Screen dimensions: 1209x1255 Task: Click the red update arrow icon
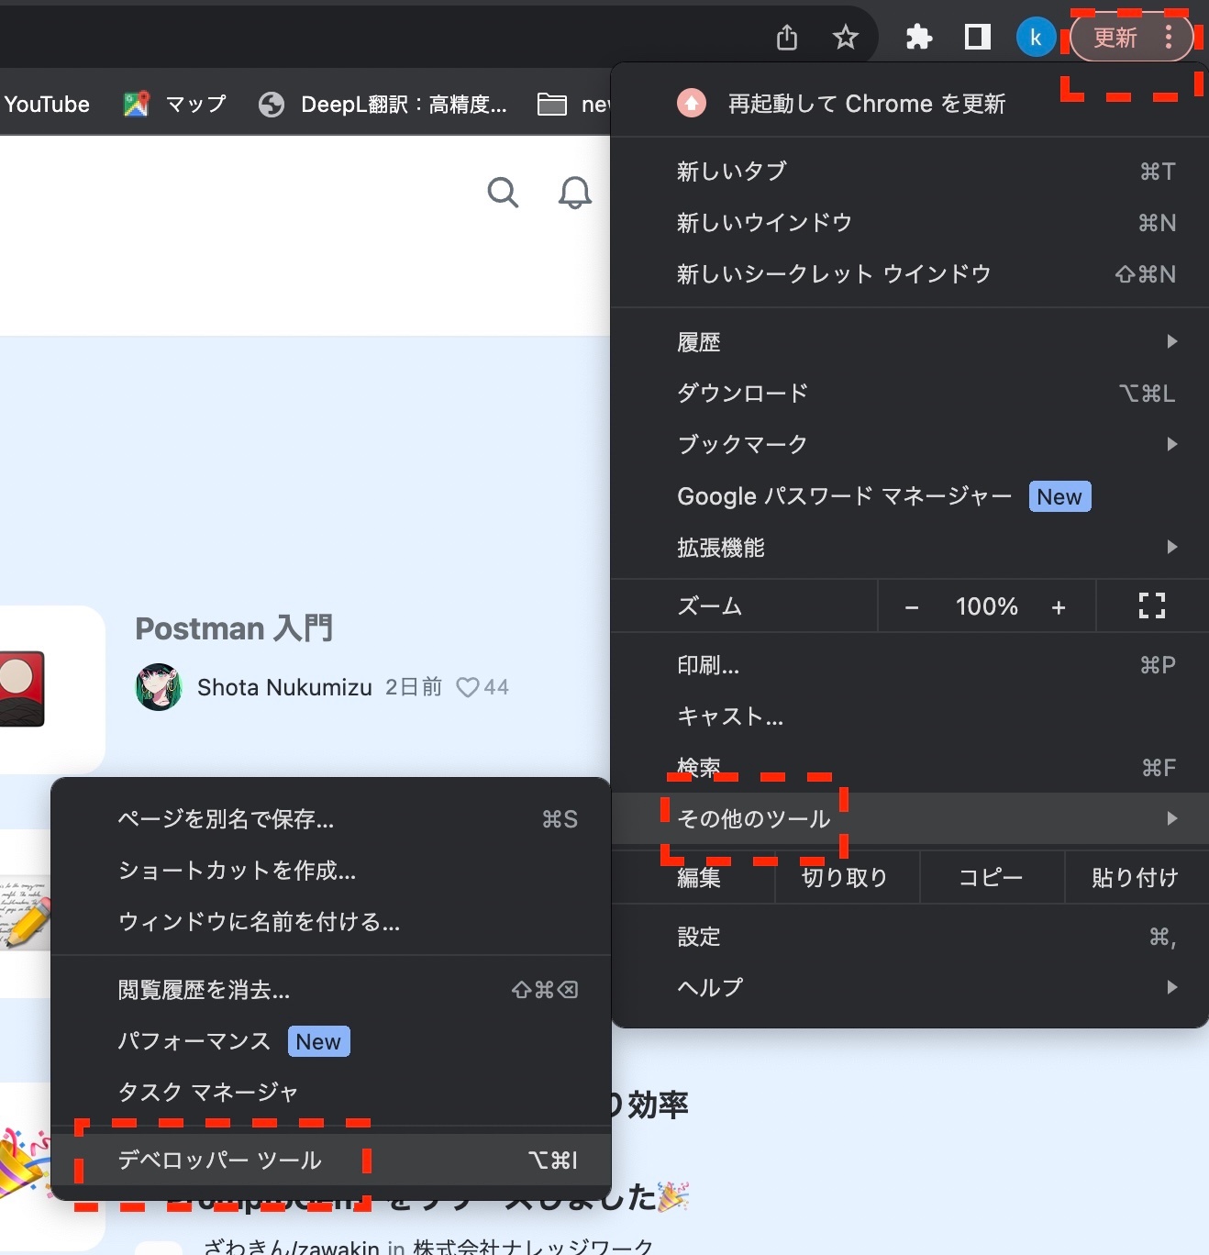pos(692,103)
